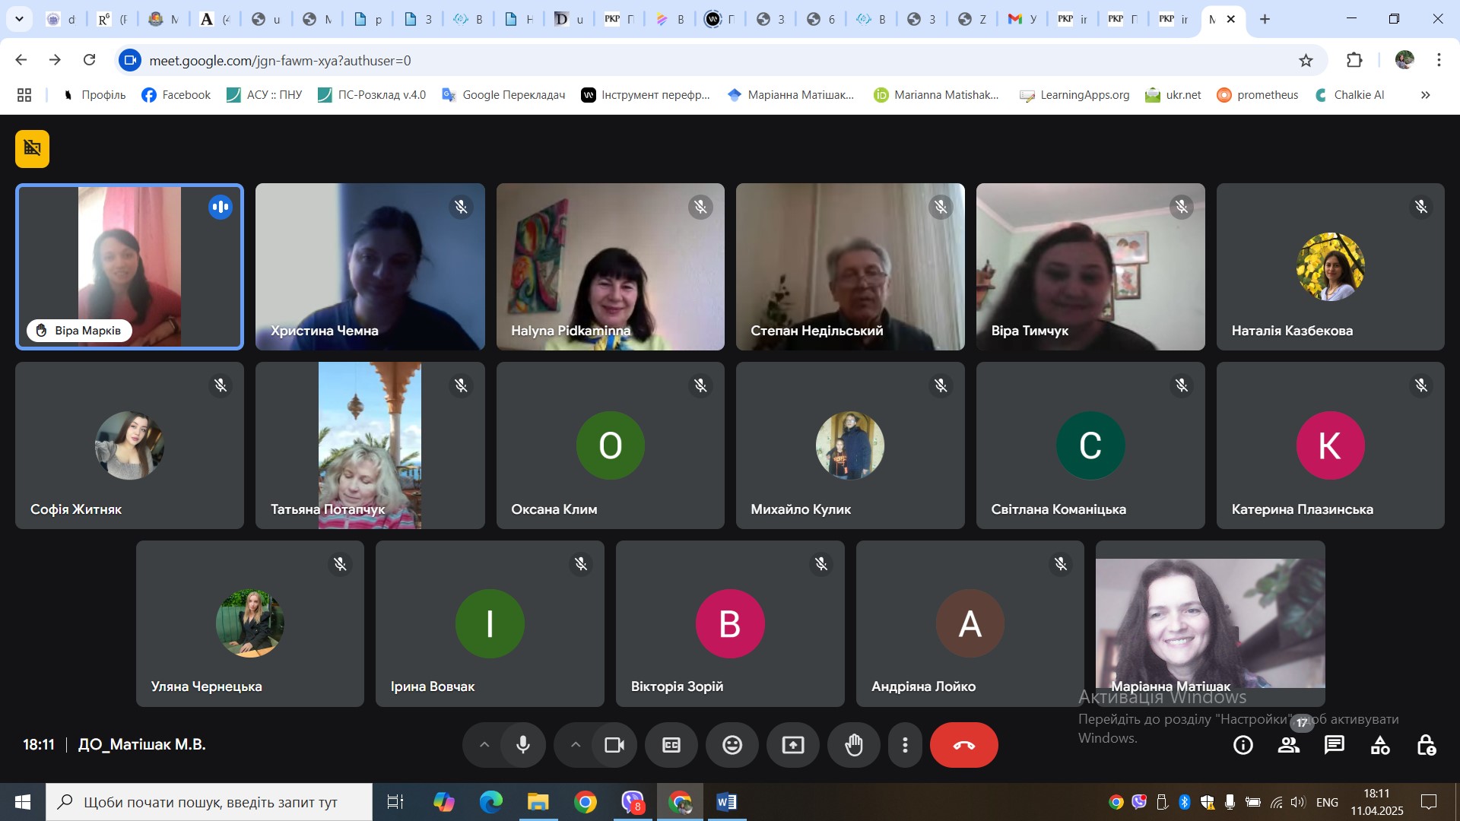Open meeting details info icon
This screenshot has height=821, width=1460.
pos(1243,745)
